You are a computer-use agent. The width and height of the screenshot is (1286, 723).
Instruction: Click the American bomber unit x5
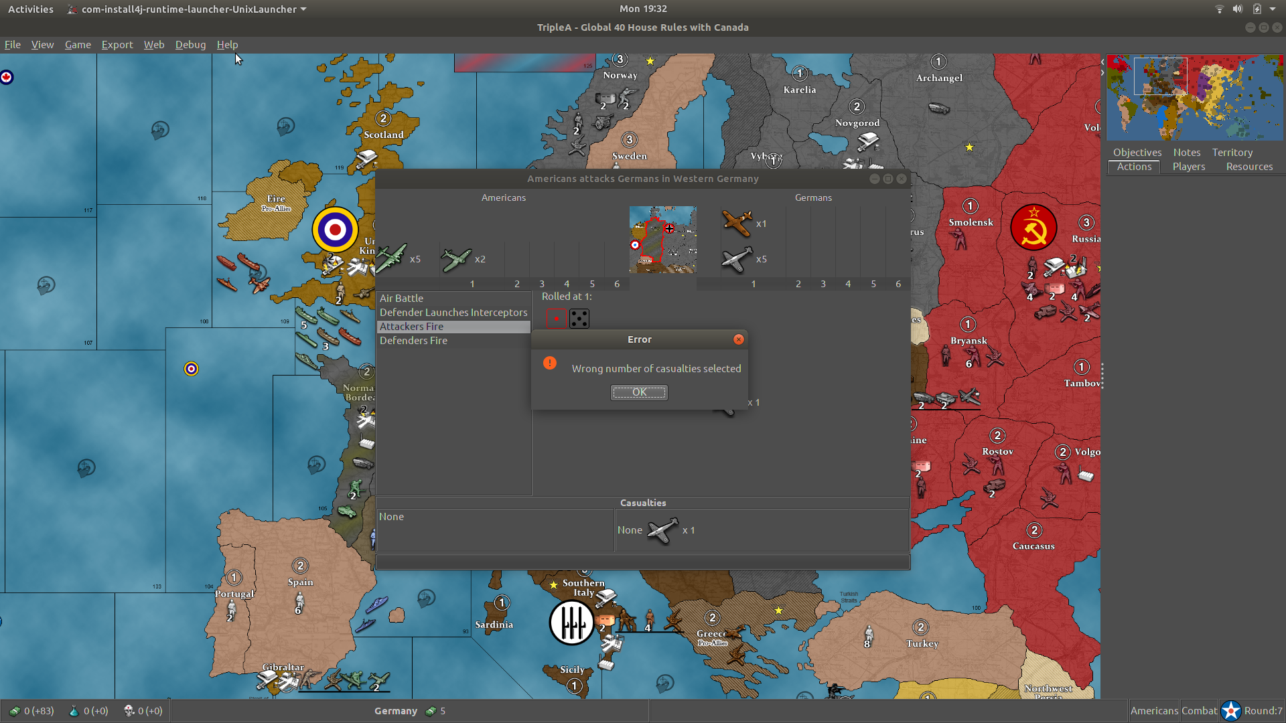pyautogui.click(x=392, y=258)
